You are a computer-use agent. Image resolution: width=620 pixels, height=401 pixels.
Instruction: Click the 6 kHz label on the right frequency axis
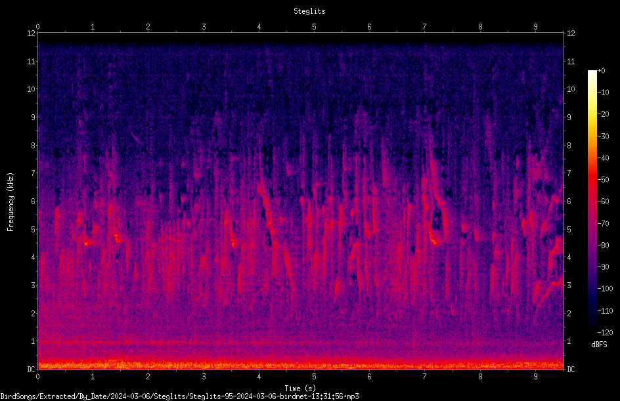(x=569, y=201)
